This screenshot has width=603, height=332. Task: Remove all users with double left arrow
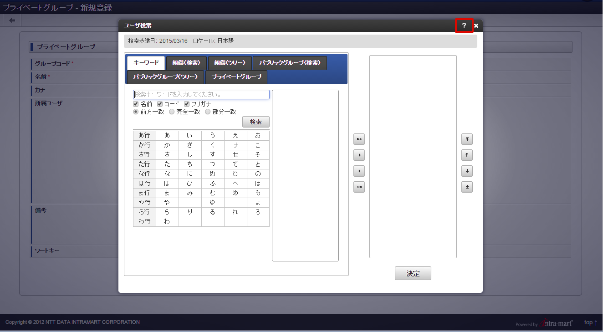click(359, 187)
